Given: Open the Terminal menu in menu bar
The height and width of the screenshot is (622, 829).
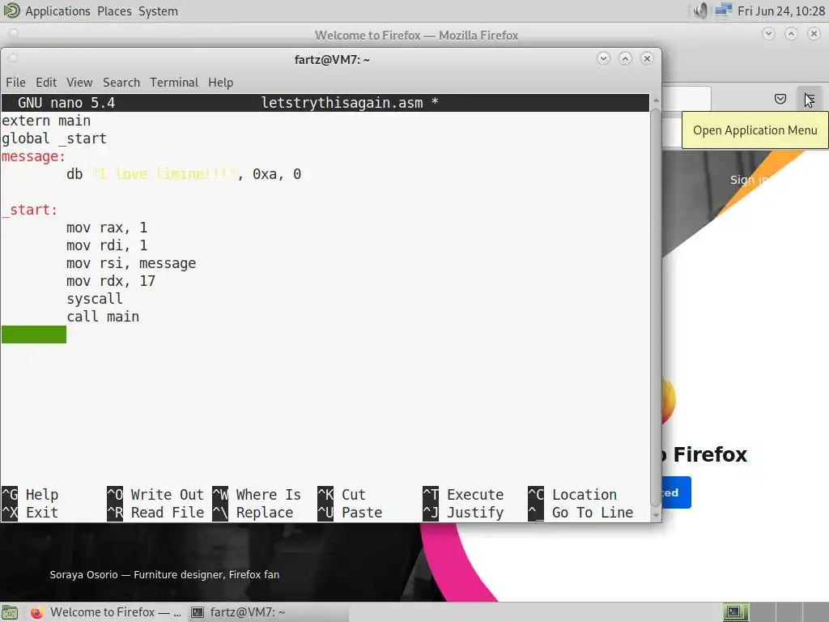Looking at the screenshot, I should click(x=174, y=83).
